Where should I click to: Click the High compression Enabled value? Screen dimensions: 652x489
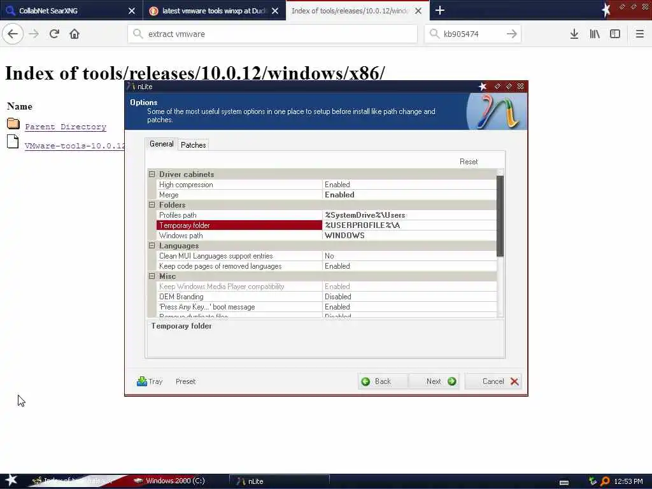pos(409,185)
